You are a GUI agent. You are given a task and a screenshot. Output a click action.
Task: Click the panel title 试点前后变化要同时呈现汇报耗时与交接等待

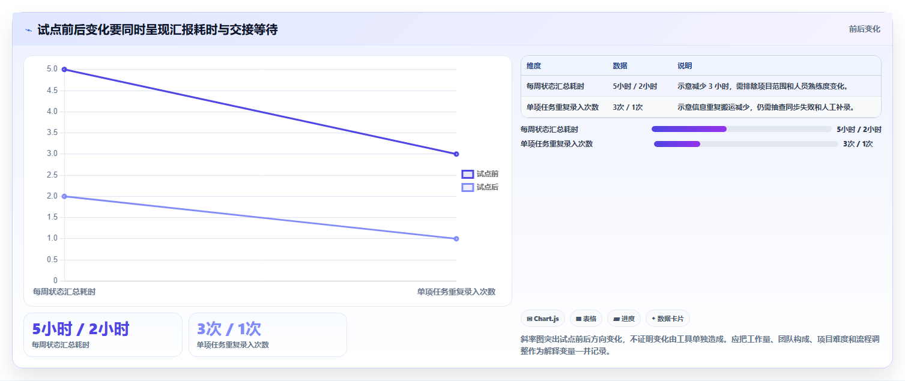157,29
